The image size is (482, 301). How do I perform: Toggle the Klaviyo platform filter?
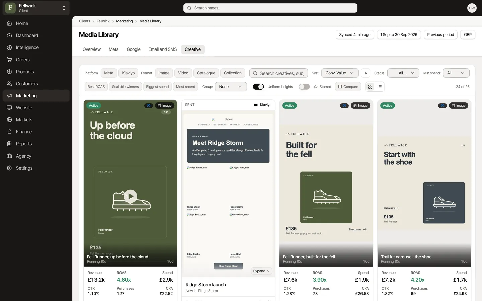[128, 73]
